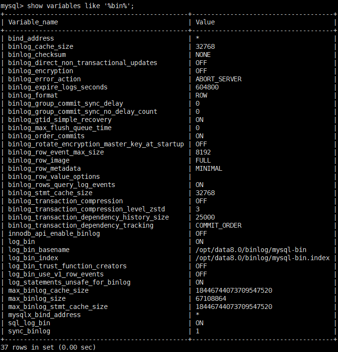Click the binlog_expire_logs_seconds variable name
This screenshot has height=352, width=338.
[x=58, y=87]
